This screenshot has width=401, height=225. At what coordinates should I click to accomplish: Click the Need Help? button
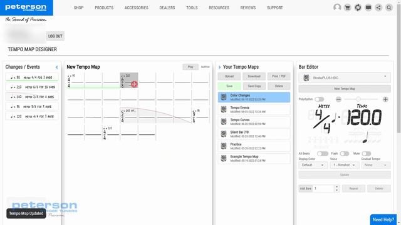click(383, 219)
